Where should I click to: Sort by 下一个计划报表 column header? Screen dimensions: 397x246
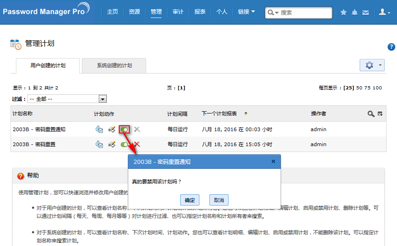pyautogui.click(x=219, y=113)
